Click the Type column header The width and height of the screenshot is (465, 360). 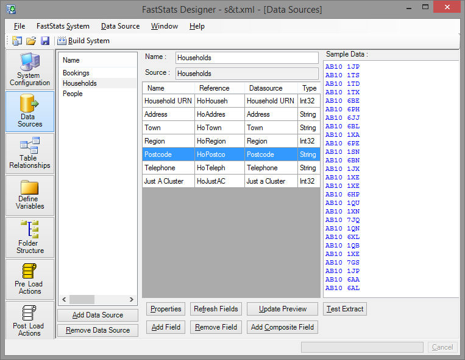(309, 88)
